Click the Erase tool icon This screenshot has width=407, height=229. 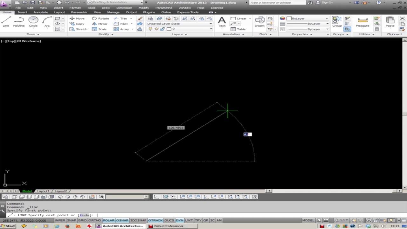[x=140, y=18]
